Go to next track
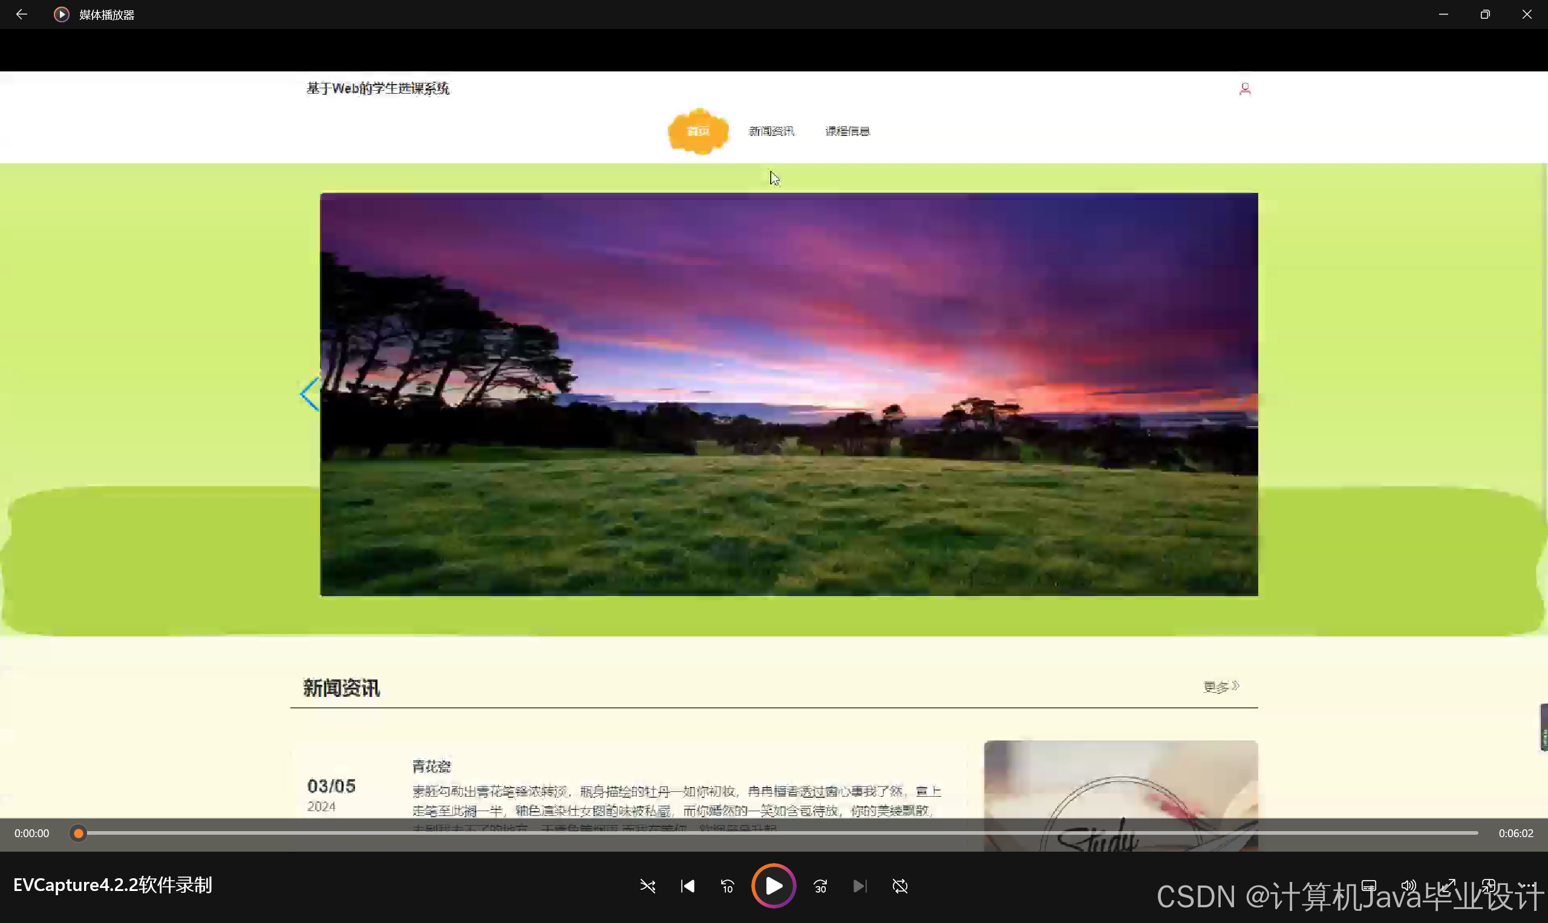Viewport: 1548px width, 923px height. pos(860,886)
